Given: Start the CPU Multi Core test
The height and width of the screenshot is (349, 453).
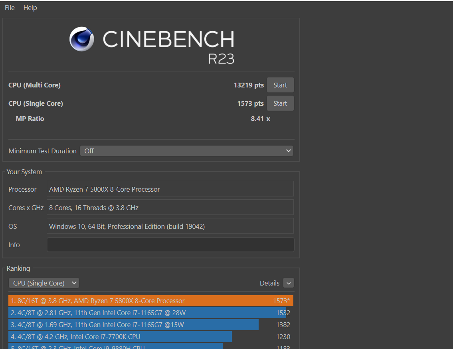Looking at the screenshot, I should 280,85.
